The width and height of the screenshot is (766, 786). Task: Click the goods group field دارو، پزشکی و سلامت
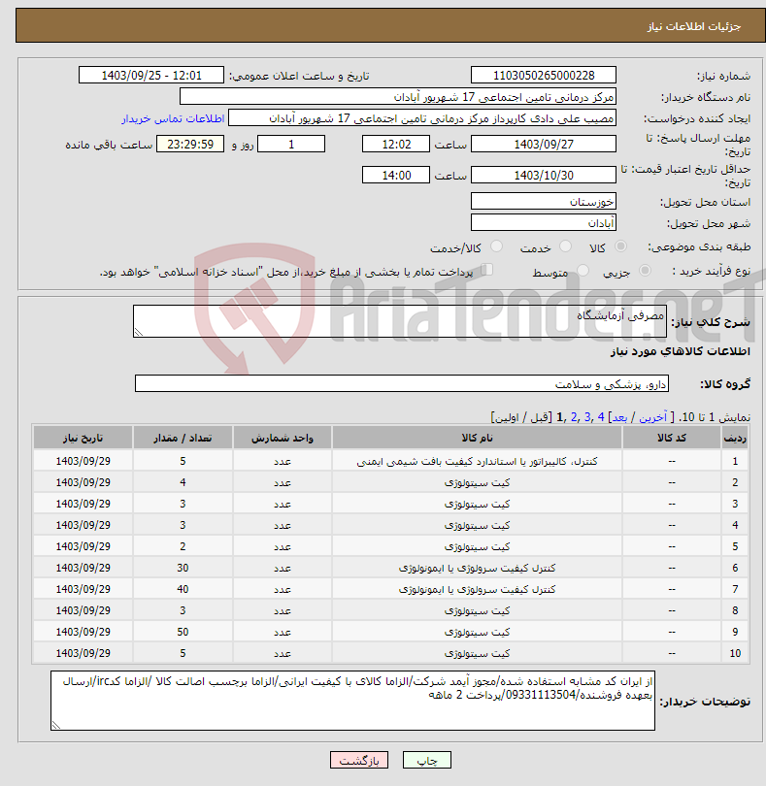pos(401,384)
